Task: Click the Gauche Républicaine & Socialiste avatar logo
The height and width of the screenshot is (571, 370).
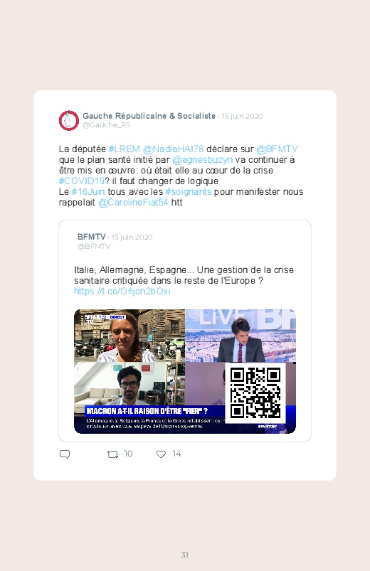Action: pyautogui.click(x=69, y=121)
